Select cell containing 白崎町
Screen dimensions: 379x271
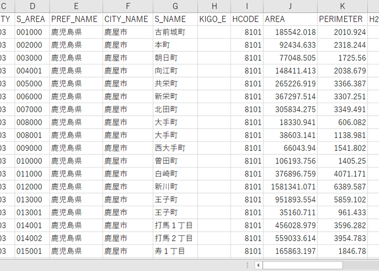[175, 174]
